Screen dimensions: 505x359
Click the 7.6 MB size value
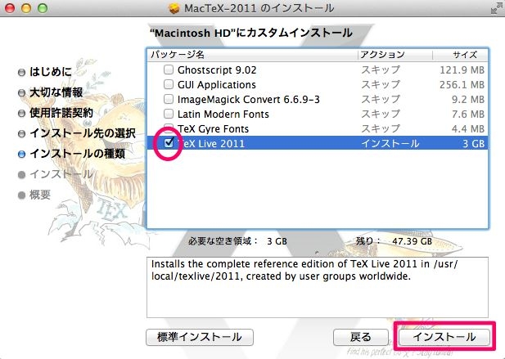[468, 114]
